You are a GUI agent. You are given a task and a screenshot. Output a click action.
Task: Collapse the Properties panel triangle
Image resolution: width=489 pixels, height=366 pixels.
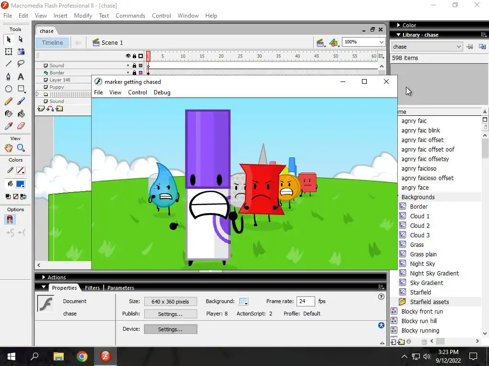43,287
